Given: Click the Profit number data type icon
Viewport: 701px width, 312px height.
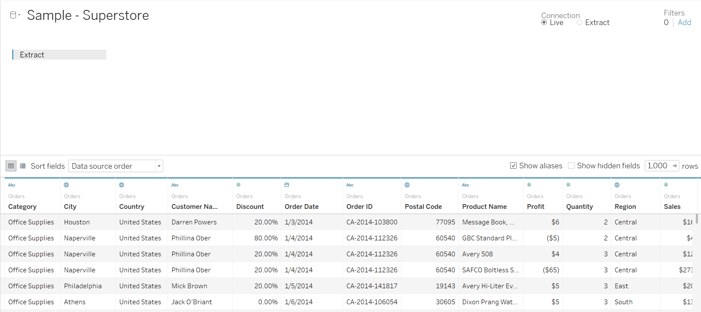Looking at the screenshot, I should [529, 185].
